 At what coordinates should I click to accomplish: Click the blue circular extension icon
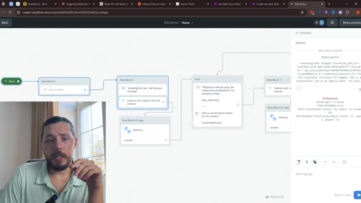(333, 12)
